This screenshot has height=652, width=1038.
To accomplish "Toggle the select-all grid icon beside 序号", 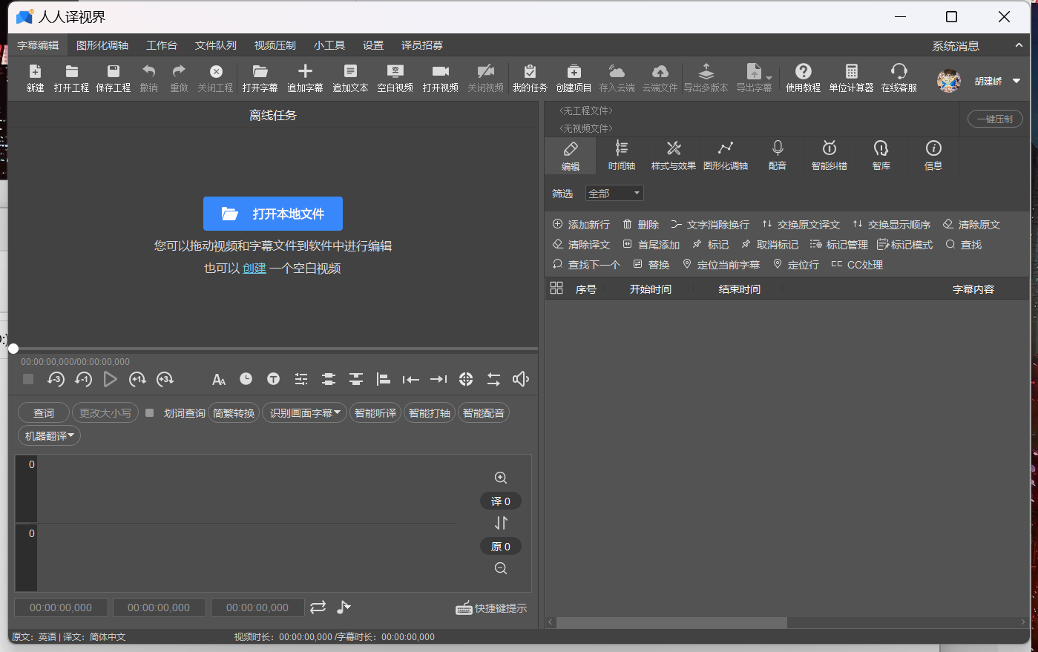I will pos(556,289).
